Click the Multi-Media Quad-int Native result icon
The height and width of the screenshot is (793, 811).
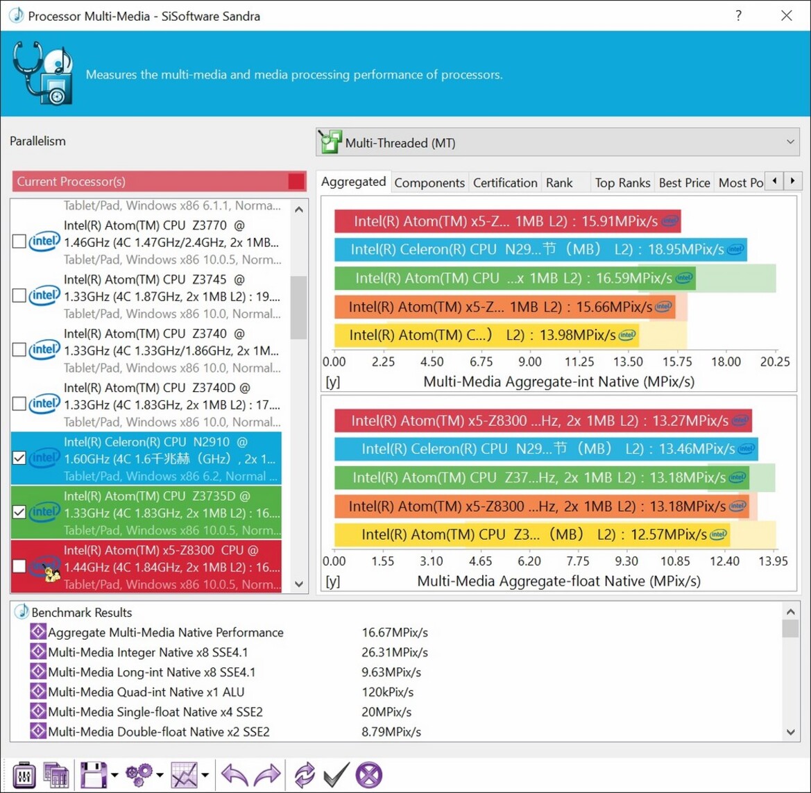37,691
